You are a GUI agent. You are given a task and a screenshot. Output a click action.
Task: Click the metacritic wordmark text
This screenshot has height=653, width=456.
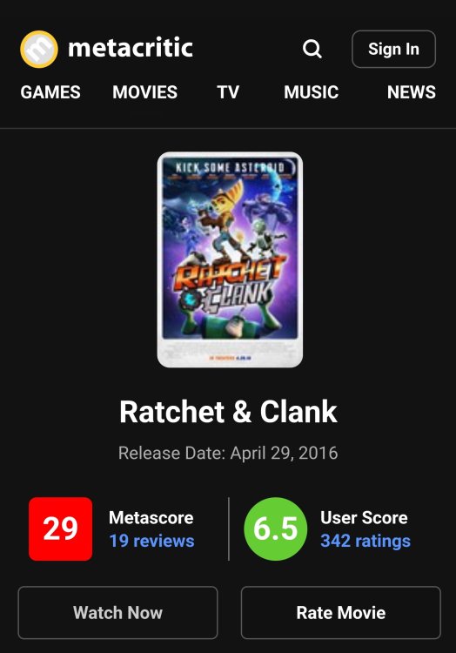pos(131,48)
